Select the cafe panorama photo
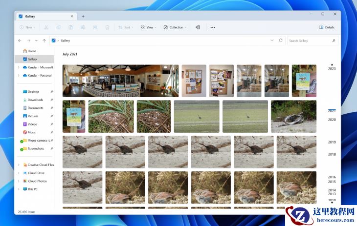This screenshot has width=357, height=226. pyautogui.click(x=120, y=81)
